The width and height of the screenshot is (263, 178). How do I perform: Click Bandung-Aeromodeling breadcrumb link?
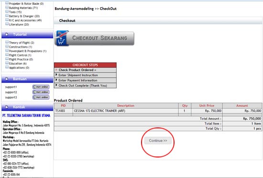(x=74, y=9)
